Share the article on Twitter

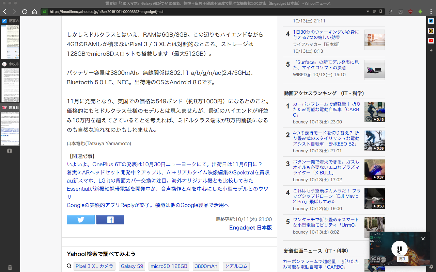click(x=81, y=220)
